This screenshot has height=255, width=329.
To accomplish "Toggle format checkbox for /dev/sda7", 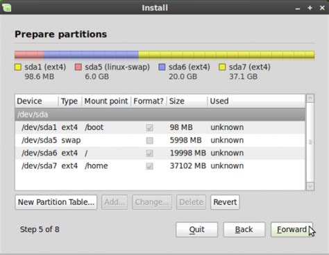I will tap(149, 166).
